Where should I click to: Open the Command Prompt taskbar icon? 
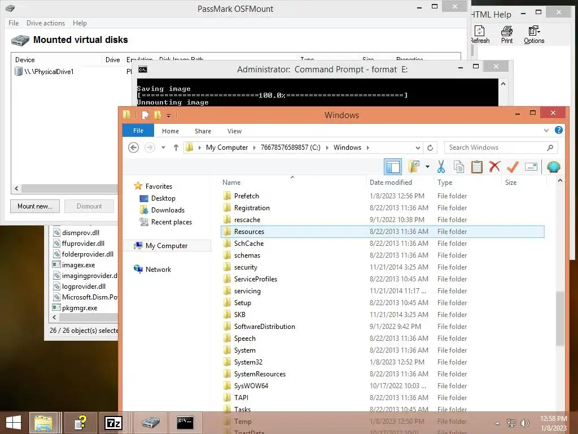[185, 423]
